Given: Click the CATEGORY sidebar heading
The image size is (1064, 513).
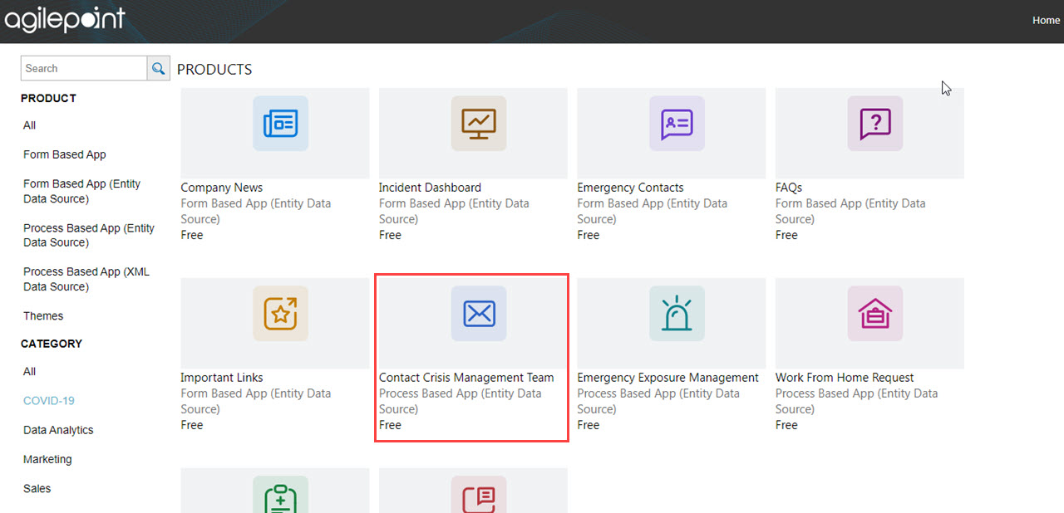Looking at the screenshot, I should coord(52,344).
